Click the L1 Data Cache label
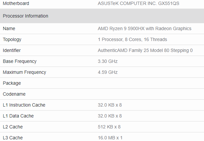 coord(18,116)
